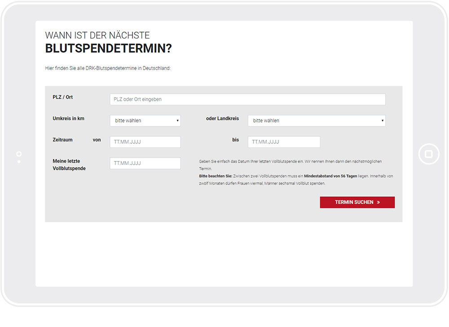Select the Zeitraum bis date field
The image size is (449, 327).
point(284,142)
